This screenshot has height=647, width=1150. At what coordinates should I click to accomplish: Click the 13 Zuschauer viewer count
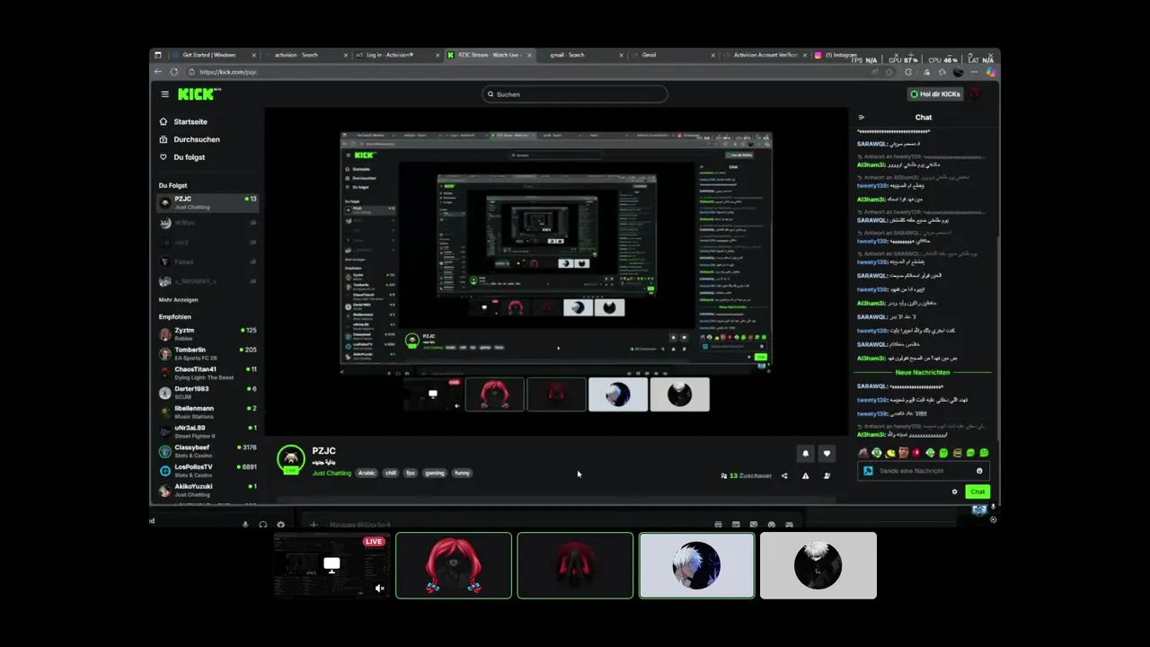(x=747, y=475)
